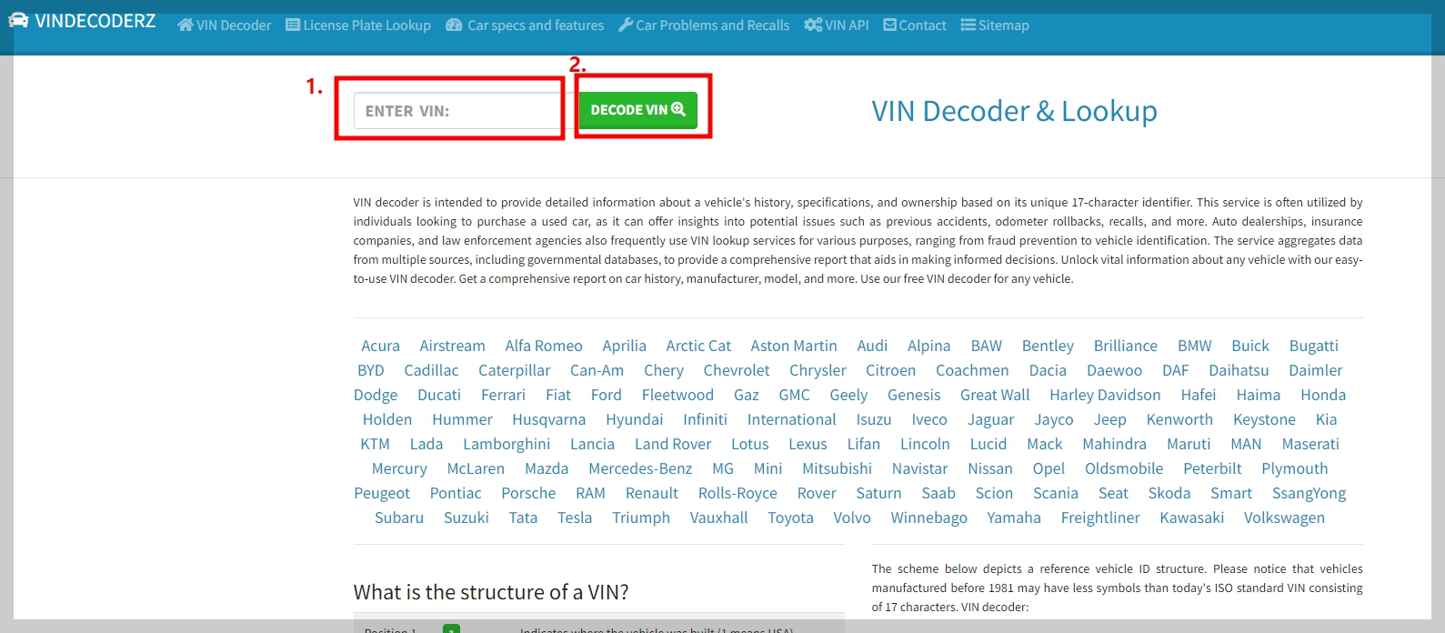Click the envelope icon beside Contact
Screen dimensions: 1445x633
click(x=890, y=25)
